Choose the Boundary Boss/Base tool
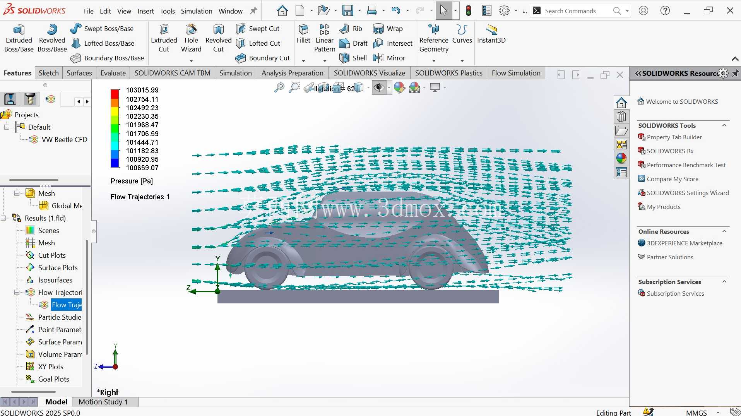The image size is (741, 416). pyautogui.click(x=107, y=58)
